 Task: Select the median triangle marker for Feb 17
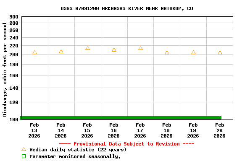140,48
